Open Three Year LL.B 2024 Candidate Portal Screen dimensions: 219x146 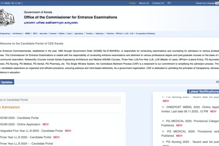pos(26,143)
